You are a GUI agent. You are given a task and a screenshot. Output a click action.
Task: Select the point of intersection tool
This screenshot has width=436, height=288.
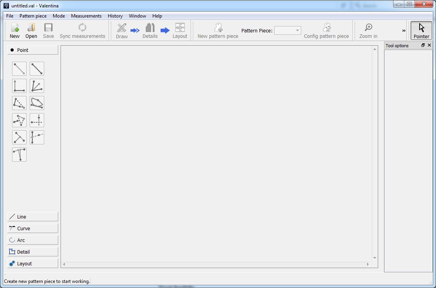click(x=37, y=120)
